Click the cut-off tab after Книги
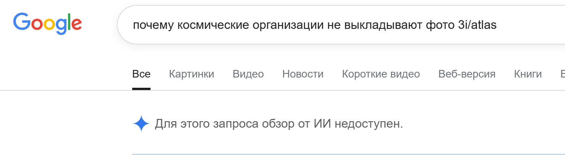Viewport: 565px width, 155px height. (x=562, y=74)
